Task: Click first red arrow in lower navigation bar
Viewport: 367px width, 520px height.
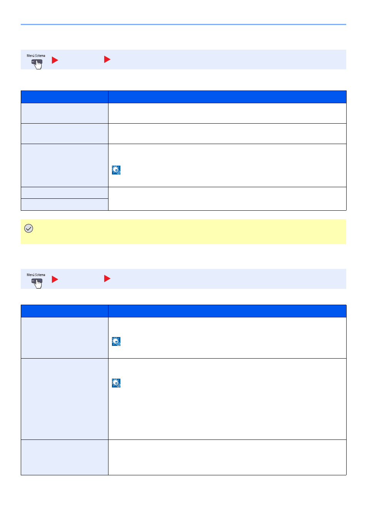Action: (x=55, y=279)
